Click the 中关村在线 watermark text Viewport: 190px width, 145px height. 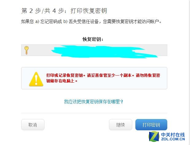click(173, 135)
